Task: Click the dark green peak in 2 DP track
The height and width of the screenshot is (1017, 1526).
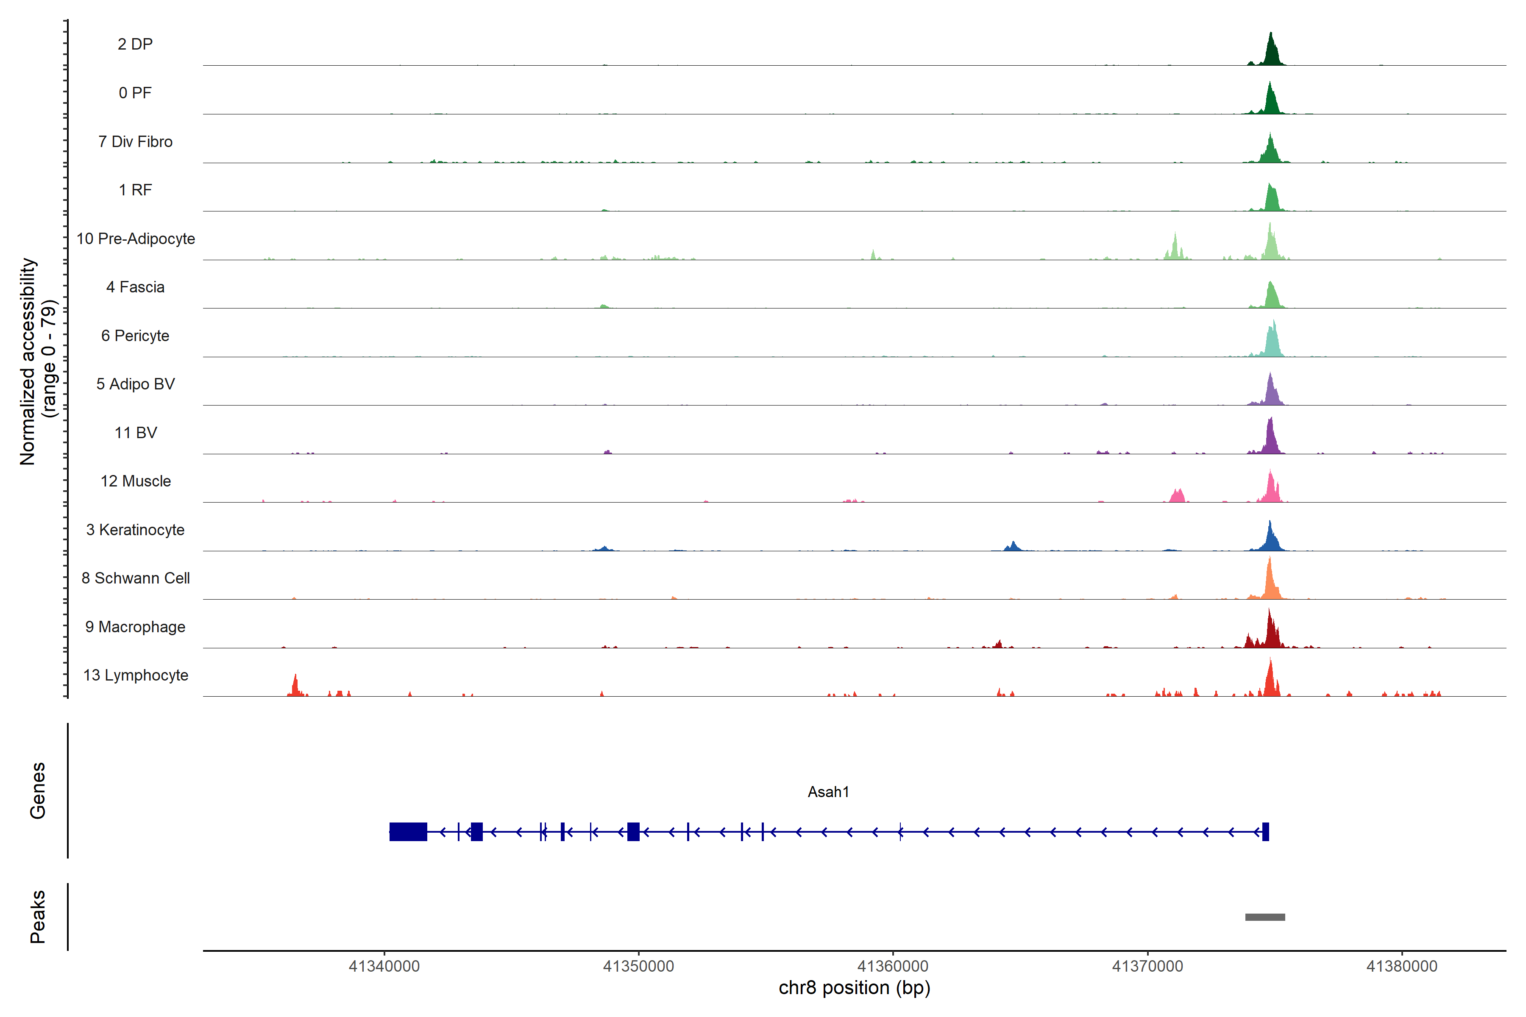Action: point(1271,53)
